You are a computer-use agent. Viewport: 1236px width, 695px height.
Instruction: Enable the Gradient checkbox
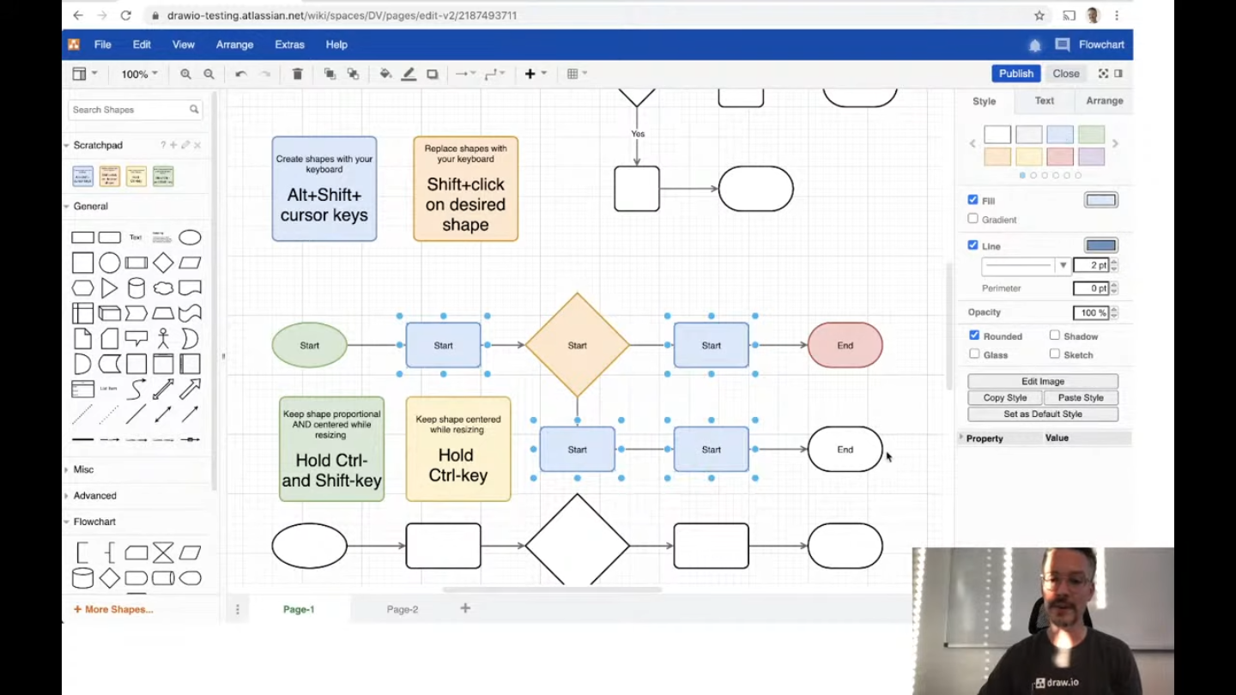coord(972,219)
